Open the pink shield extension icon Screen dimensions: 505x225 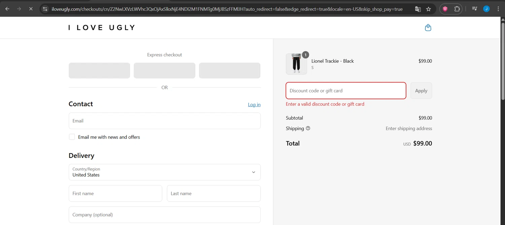coord(445,9)
